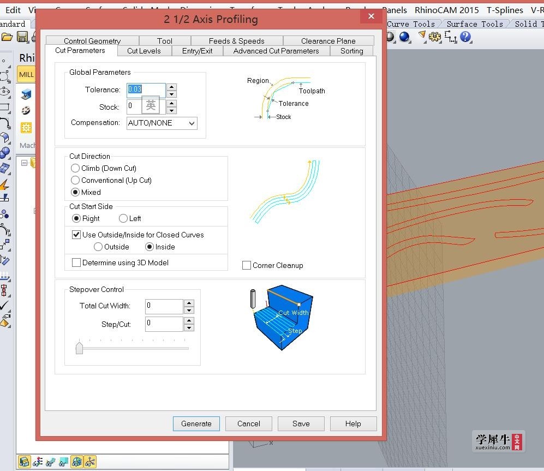Toggle stock model visibility icon in bottom bar
The width and height of the screenshot is (544, 471).
tap(25, 462)
